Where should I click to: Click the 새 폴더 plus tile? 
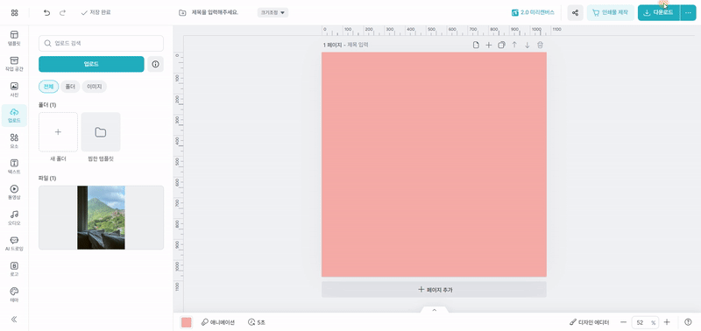[58, 132]
